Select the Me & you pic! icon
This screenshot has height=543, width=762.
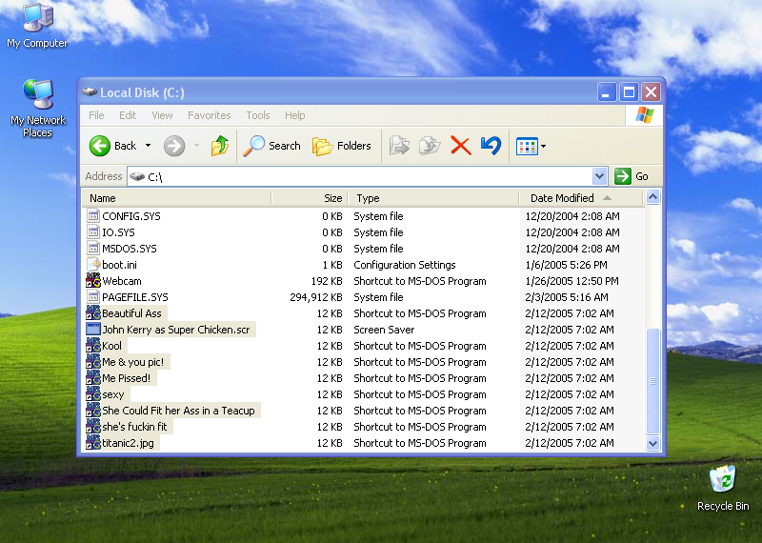tap(93, 362)
